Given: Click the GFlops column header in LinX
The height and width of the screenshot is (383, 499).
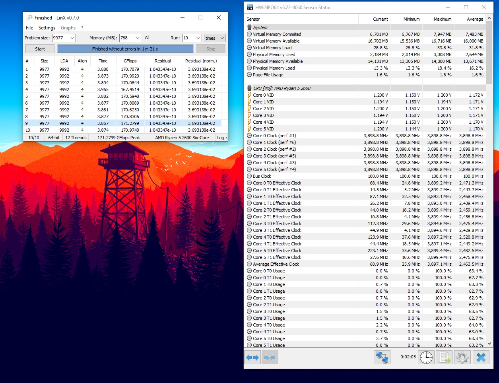Looking at the screenshot, I should point(130,61).
